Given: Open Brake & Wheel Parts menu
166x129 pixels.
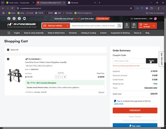Looking at the screenshot, I should click(56, 33).
